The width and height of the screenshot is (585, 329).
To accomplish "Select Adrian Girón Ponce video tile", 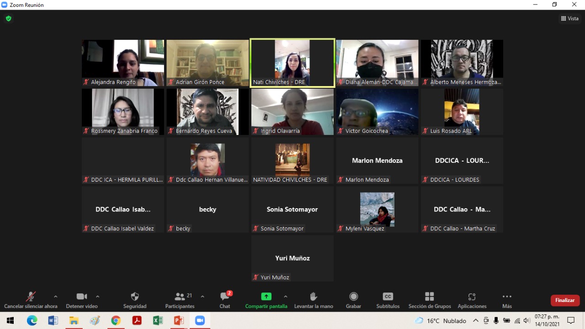I will tap(207, 63).
